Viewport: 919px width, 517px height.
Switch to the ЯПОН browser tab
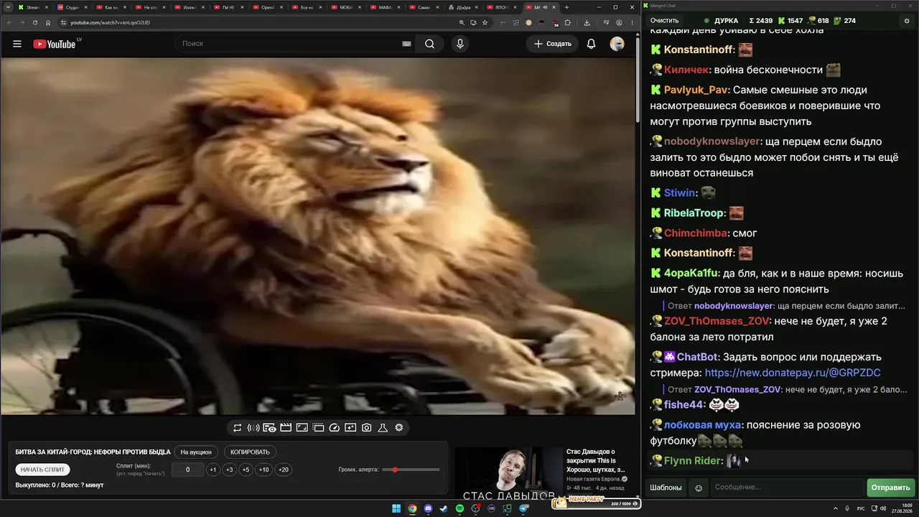pos(503,7)
